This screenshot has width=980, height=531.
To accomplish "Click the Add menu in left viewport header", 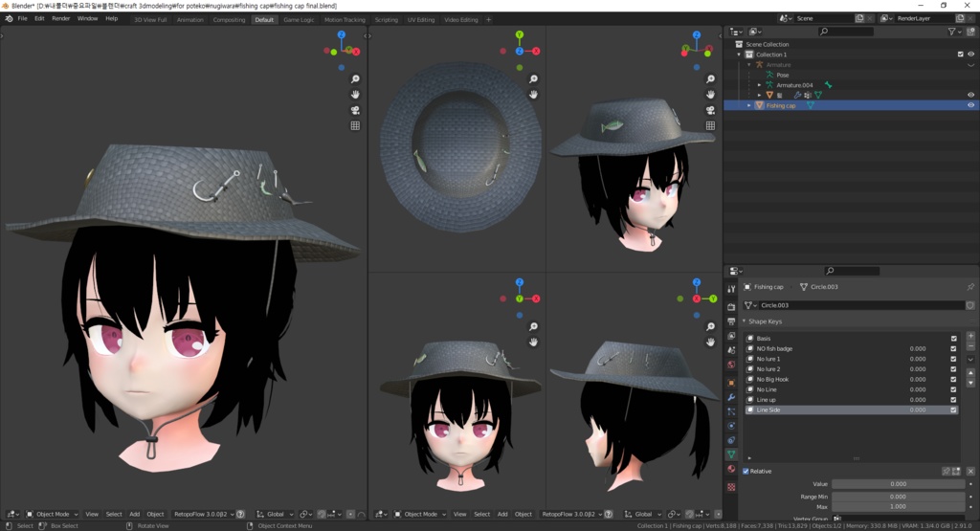I will [x=134, y=514].
